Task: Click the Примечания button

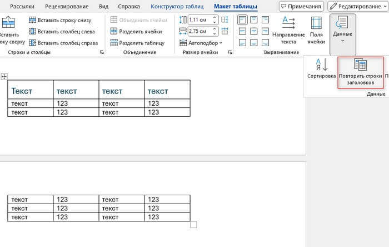Action: pyautogui.click(x=301, y=6)
